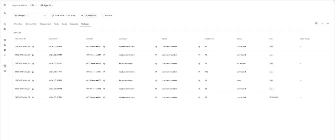The width and height of the screenshot is (335, 140).
Task: Select the Call Logs tab
Action: pos(85,24)
